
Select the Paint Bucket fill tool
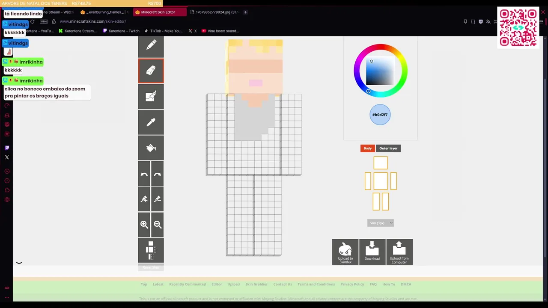(151, 148)
